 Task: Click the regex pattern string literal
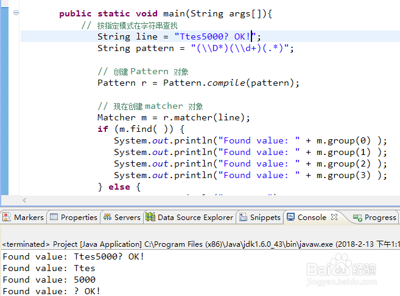[240, 48]
